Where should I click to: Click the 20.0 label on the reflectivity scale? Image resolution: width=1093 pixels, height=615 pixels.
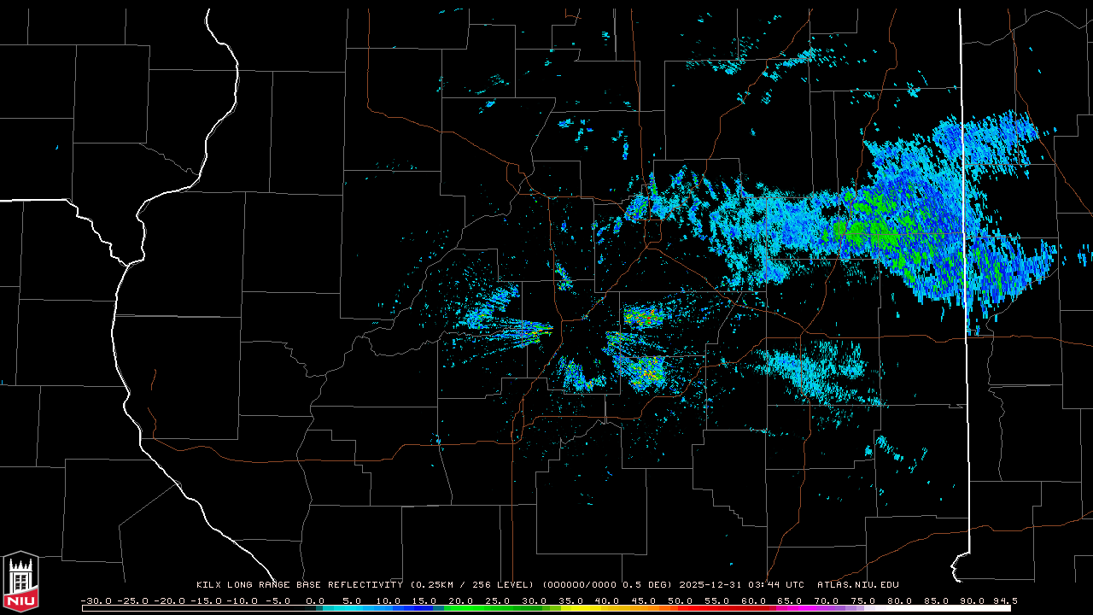pyautogui.click(x=460, y=600)
